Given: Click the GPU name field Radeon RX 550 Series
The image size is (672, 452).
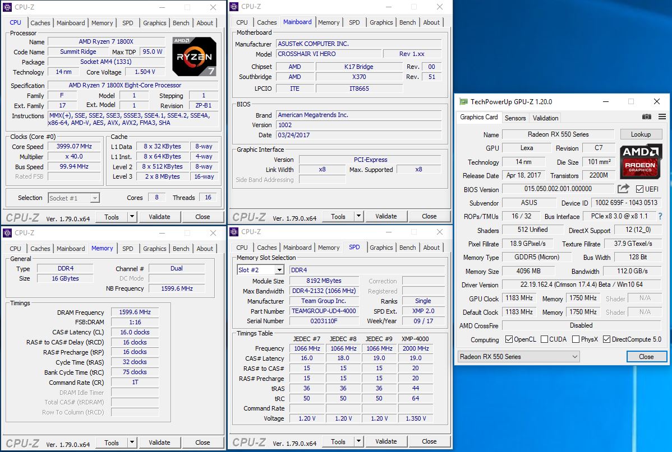Looking at the screenshot, I should point(558,134).
